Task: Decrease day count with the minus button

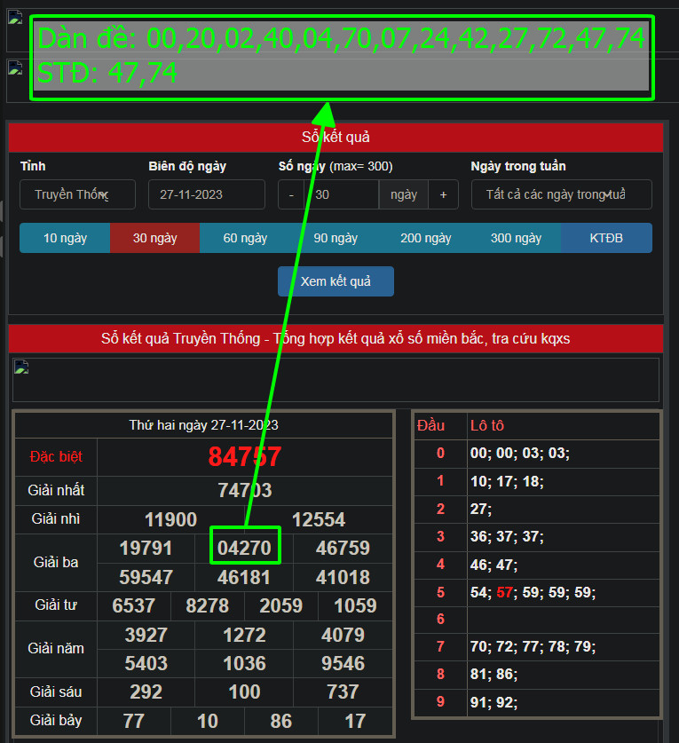Action: 291,194
